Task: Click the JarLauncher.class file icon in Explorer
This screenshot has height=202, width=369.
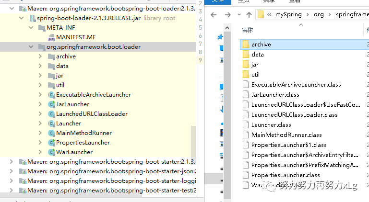Action: [x=246, y=94]
